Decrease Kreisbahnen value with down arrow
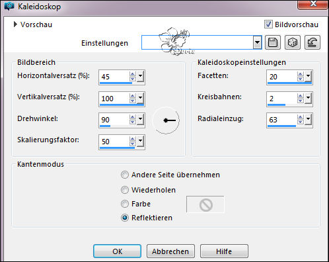Viewport: 329px width, 262px height. click(x=301, y=101)
